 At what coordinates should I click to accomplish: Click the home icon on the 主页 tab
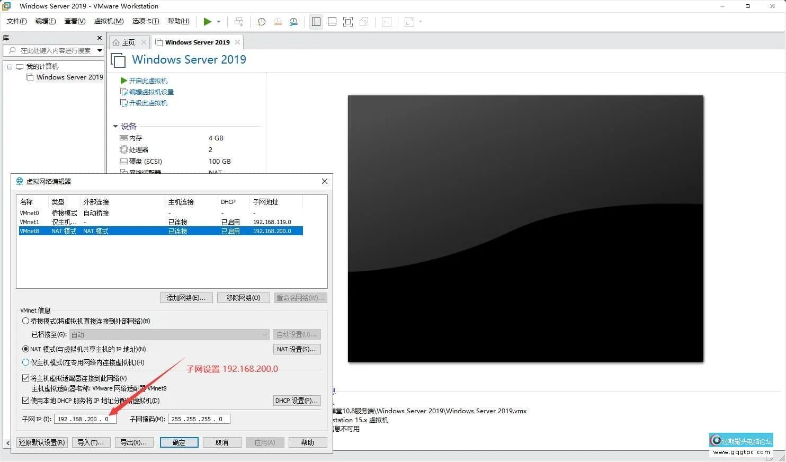pos(116,42)
